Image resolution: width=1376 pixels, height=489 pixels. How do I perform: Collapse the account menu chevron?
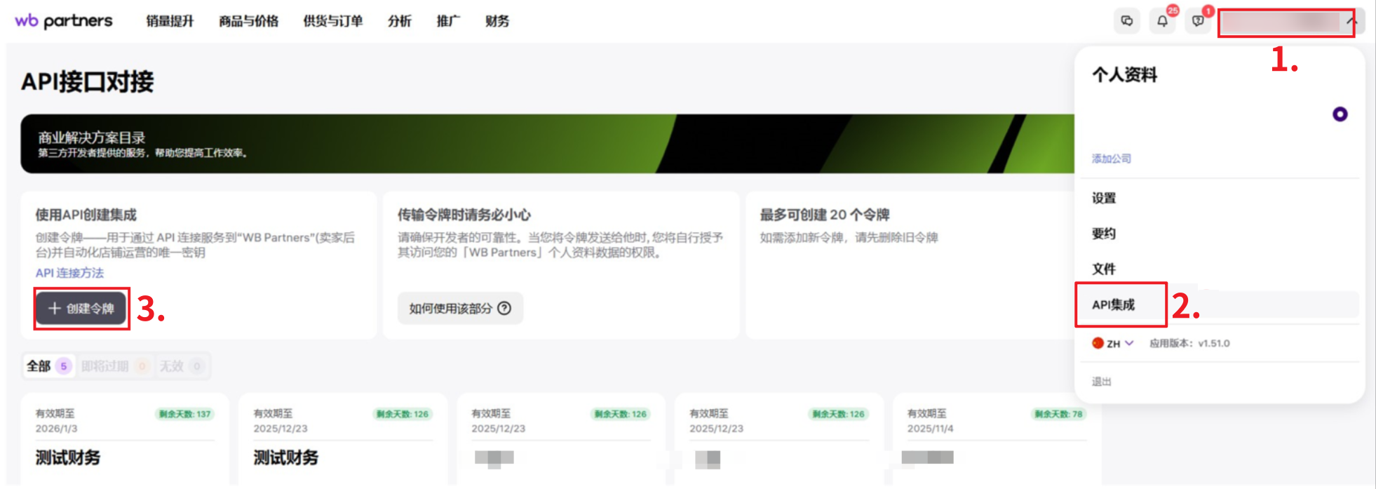[1351, 22]
